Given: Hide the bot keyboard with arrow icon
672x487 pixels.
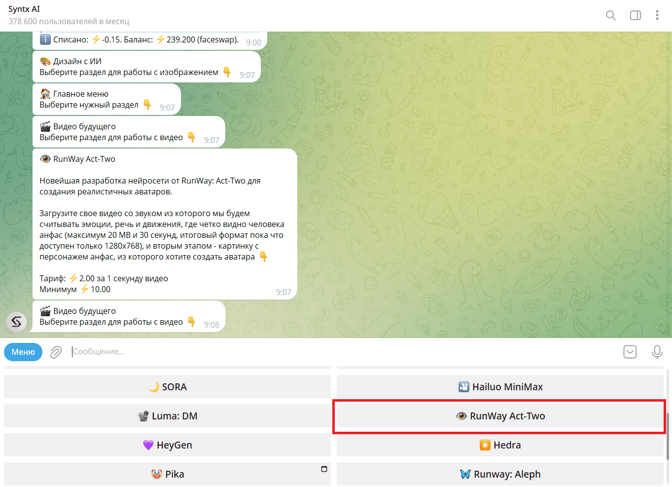Looking at the screenshot, I should click(630, 352).
